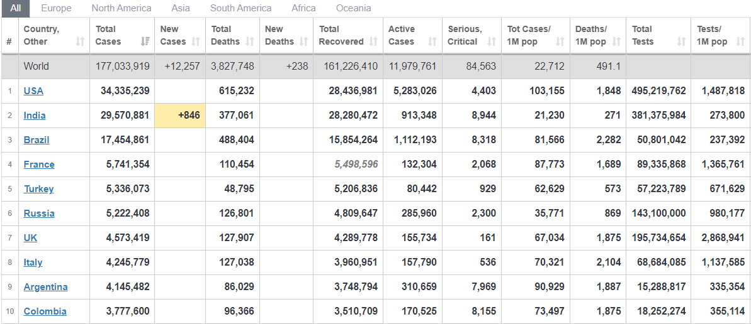Viewport: 751px width, 324px height.
Task: Click World active cases 11,979,761
Action: (x=412, y=67)
